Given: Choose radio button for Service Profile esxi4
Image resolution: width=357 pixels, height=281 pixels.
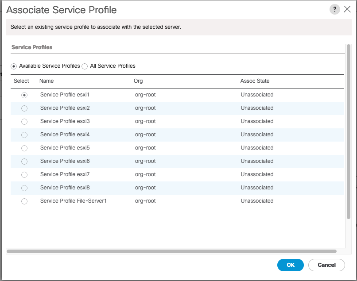Looking at the screenshot, I should click(24, 135).
